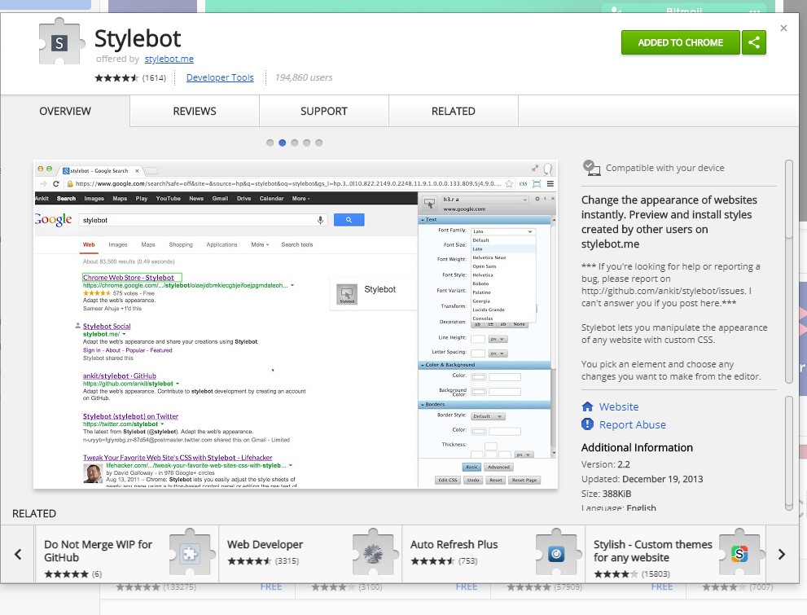The height and width of the screenshot is (615, 807).
Task: Click the green share icon beside Added to Chrome
Action: tap(753, 42)
